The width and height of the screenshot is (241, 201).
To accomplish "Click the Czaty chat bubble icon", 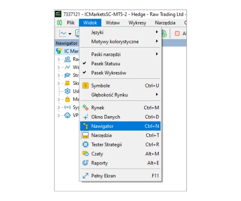I will click(85, 154).
